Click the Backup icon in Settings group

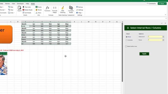point(79,7)
